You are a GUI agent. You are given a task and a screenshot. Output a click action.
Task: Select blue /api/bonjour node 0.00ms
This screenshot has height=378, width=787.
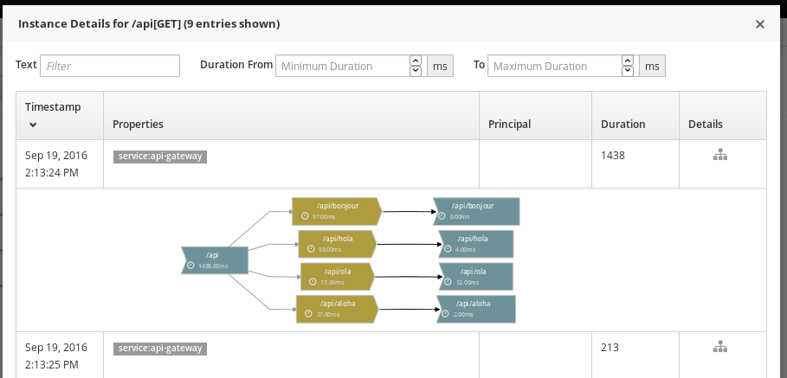click(476, 211)
